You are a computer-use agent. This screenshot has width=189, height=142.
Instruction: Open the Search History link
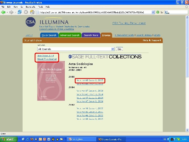144,35
